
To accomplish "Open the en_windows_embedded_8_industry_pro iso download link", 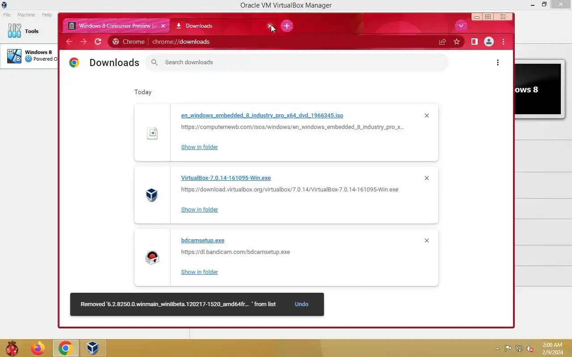I will (262, 115).
